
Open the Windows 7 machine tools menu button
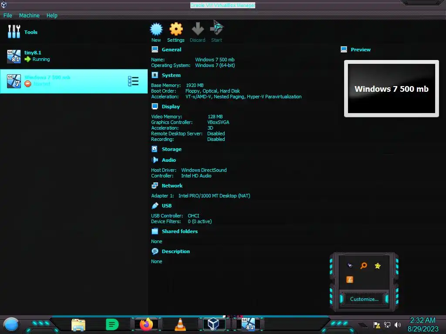tap(133, 81)
